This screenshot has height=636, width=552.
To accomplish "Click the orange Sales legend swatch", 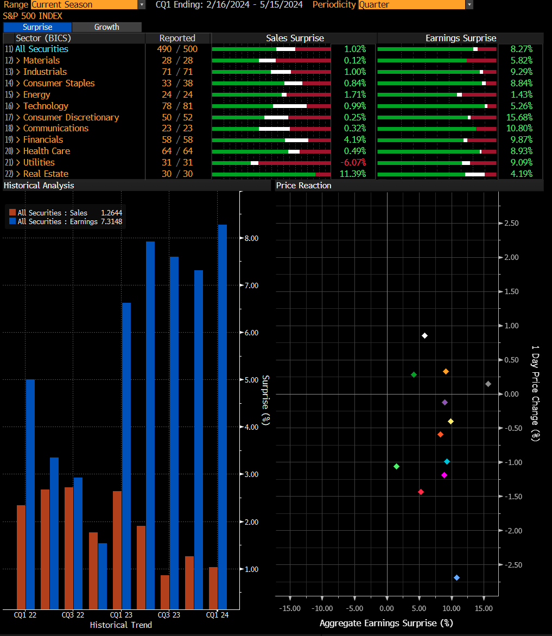I will point(12,212).
